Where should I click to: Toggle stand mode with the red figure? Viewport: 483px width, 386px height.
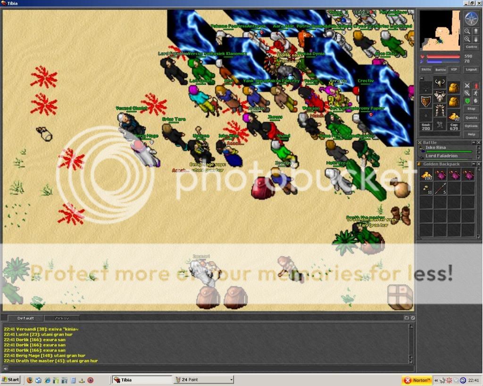(x=475, y=86)
